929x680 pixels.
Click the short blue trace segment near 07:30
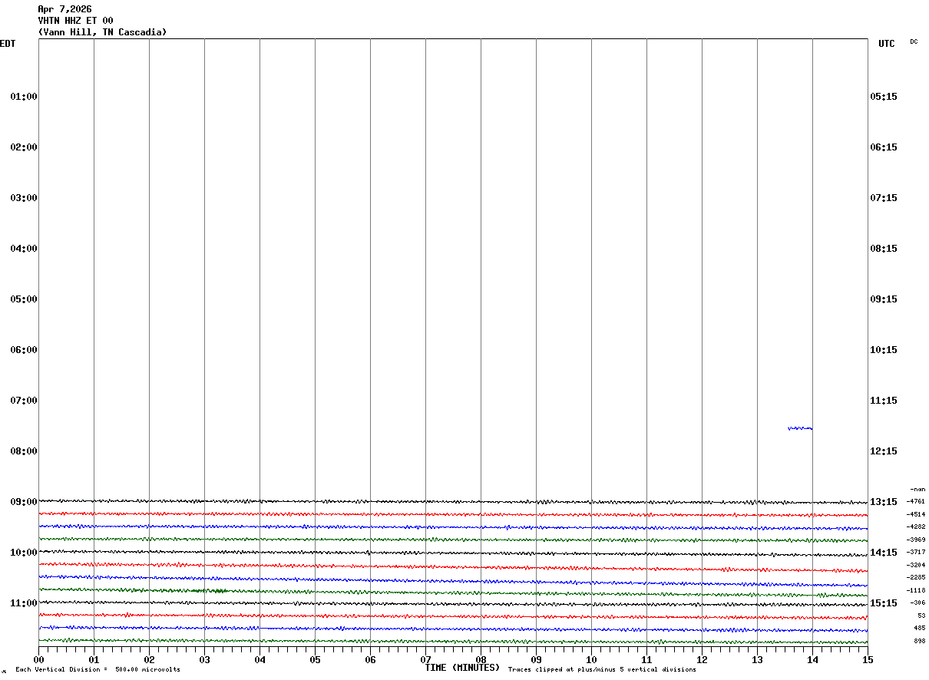799,428
